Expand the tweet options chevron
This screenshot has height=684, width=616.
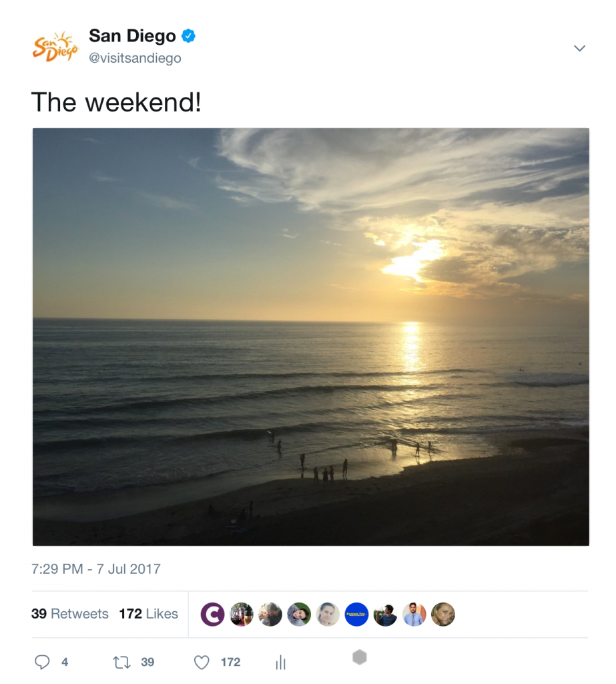[x=579, y=48]
